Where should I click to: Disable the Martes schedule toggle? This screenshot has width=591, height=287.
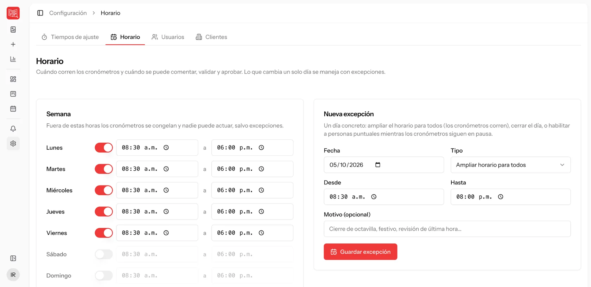[104, 169]
